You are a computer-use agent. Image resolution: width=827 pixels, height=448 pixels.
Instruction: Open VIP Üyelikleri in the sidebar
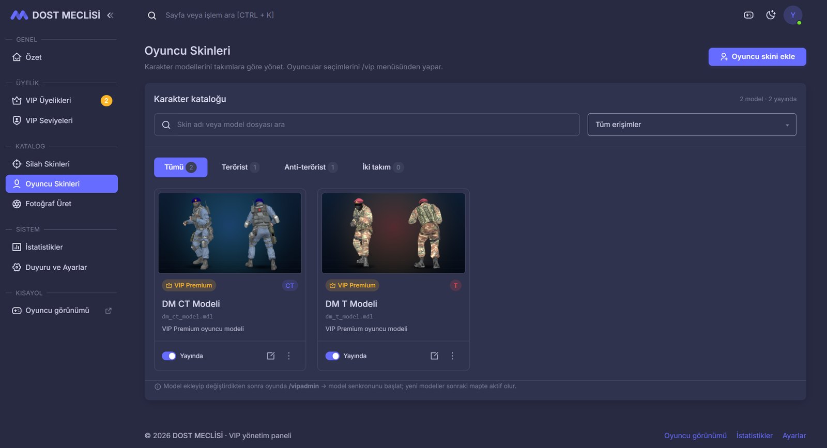(62, 101)
